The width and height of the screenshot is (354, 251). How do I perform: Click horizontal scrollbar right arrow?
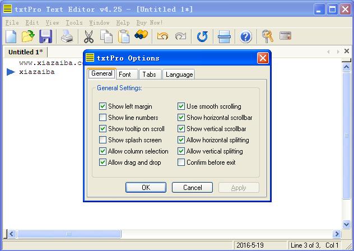pyautogui.click(x=337, y=234)
